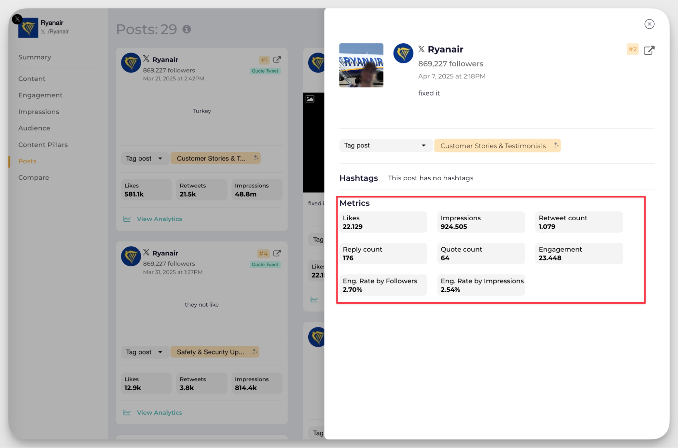Image resolution: width=678 pixels, height=448 pixels.
Task: Click the info icon next to Posts: 29
Action: pos(187,29)
